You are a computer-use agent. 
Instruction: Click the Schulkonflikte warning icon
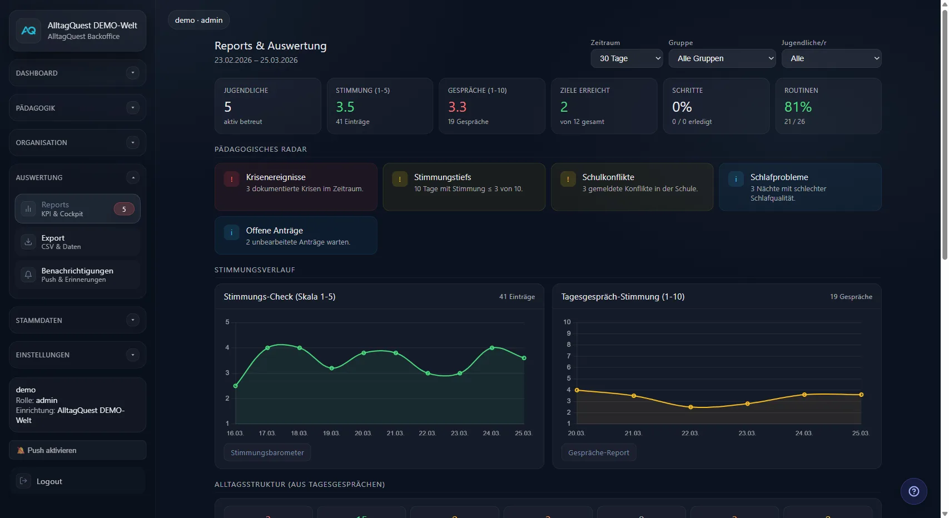pos(568,179)
